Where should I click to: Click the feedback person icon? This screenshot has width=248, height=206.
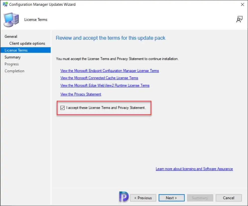tap(239, 19)
